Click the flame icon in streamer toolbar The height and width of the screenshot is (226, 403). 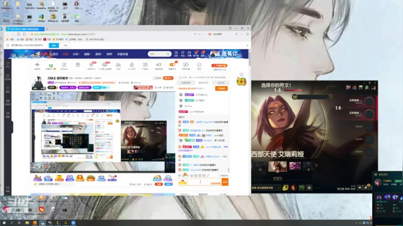132,65
